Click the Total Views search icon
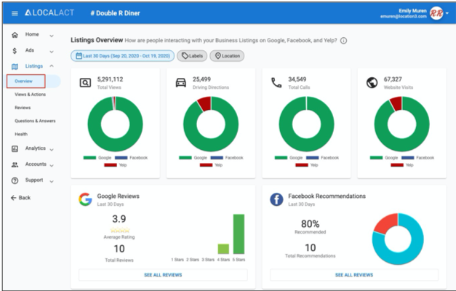This screenshot has height=291, width=456. (85, 83)
